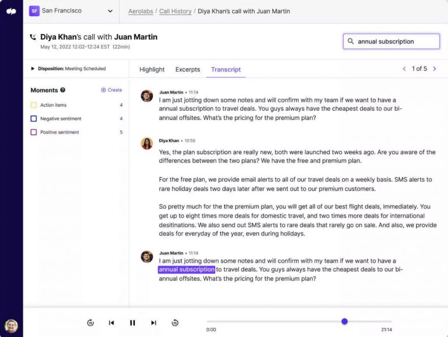Expand the Disposition: Meeting Scheduled section

[x=33, y=69]
